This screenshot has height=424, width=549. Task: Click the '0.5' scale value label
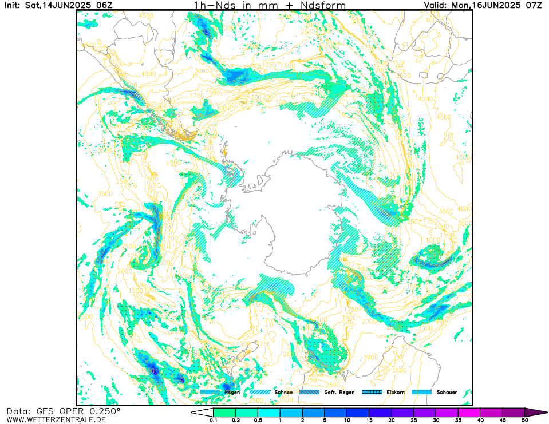[x=258, y=421]
